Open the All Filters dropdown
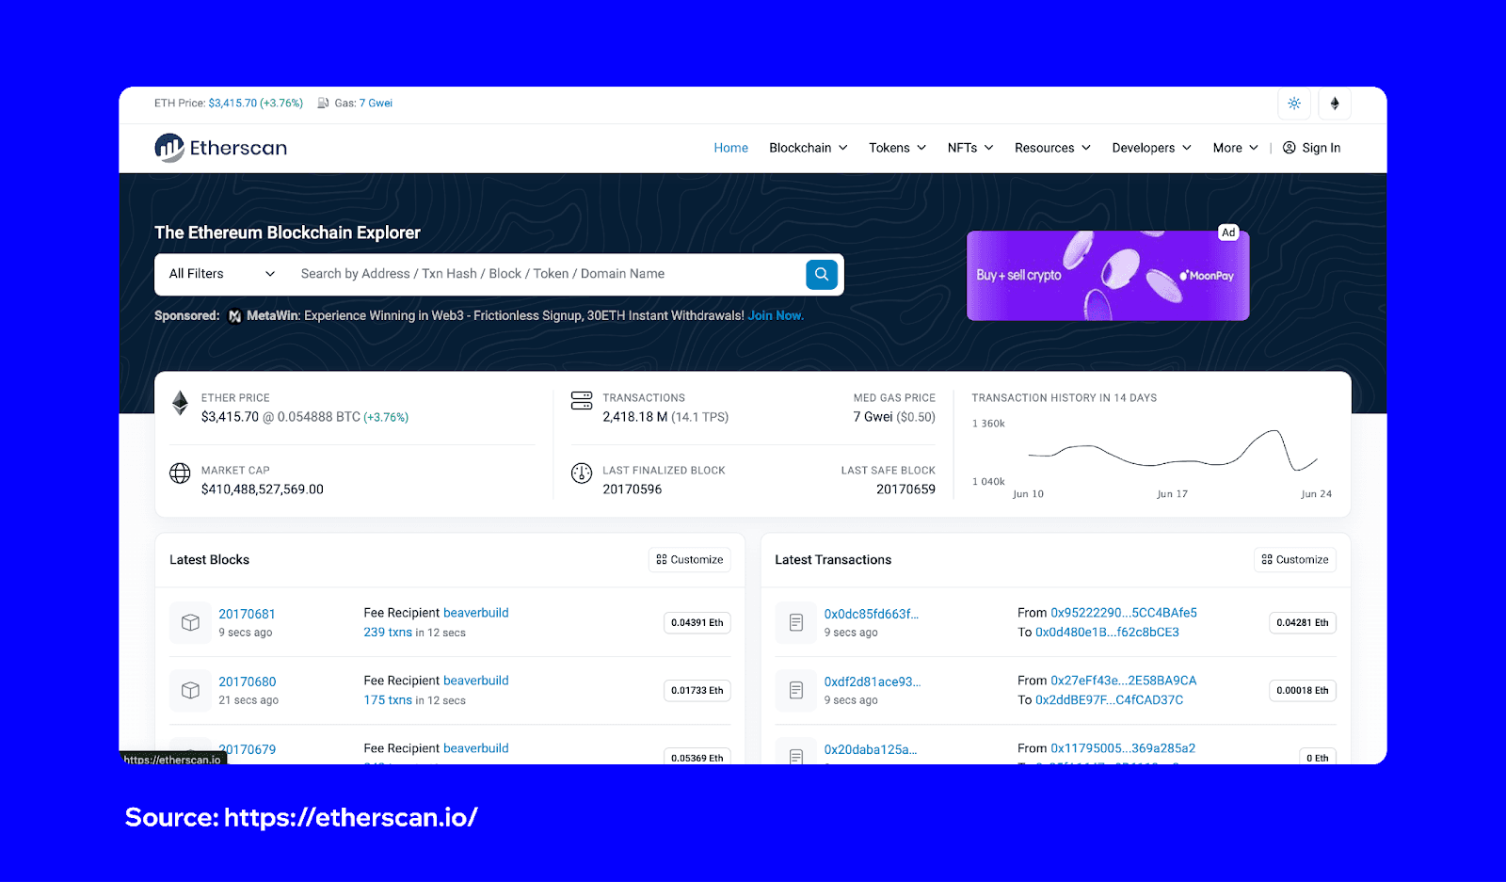The image size is (1506, 882). (x=222, y=274)
